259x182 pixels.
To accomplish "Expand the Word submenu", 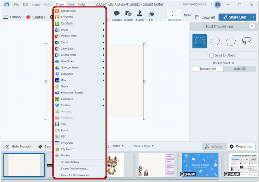I will pos(80,30).
